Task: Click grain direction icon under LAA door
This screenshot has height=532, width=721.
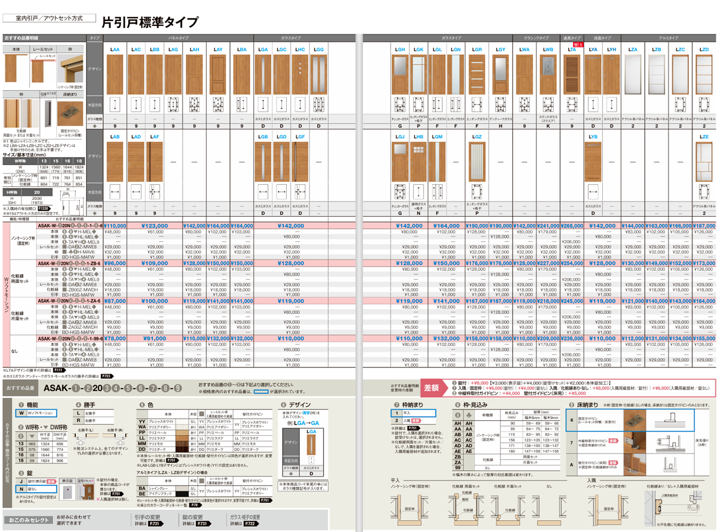Action: 115,104
